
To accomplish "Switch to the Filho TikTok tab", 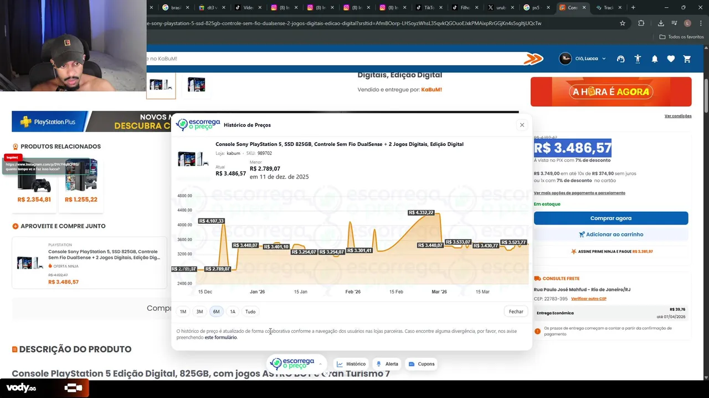I will tap(465, 8).
